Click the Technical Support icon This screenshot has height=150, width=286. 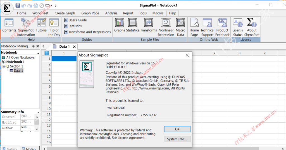tap(207, 25)
